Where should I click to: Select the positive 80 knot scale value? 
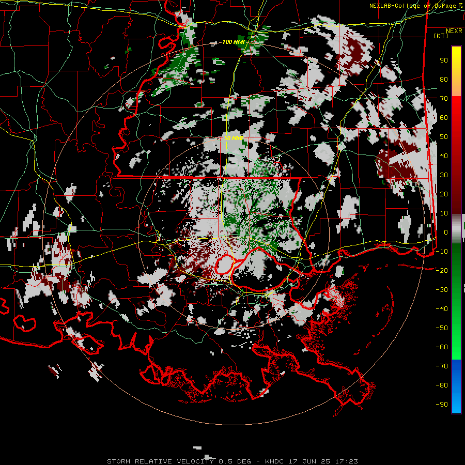[x=444, y=79]
